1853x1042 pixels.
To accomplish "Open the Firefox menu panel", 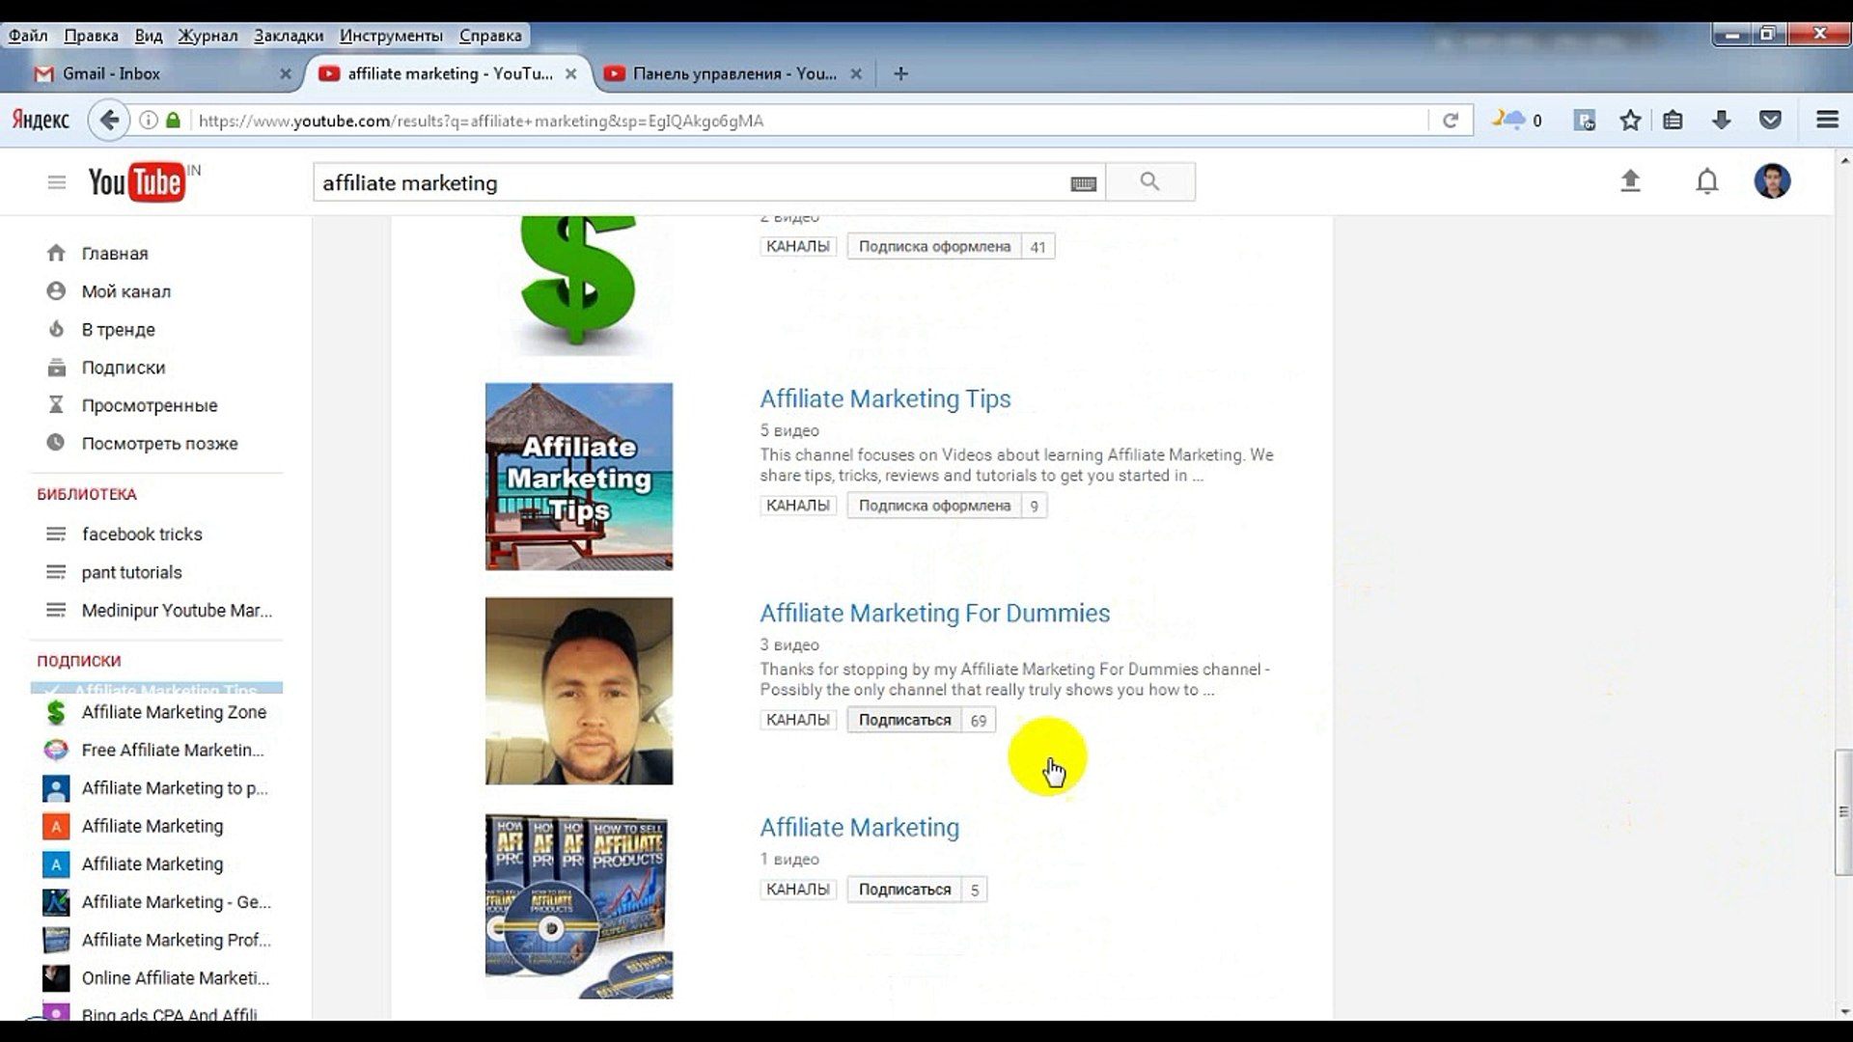I will 1829,120.
